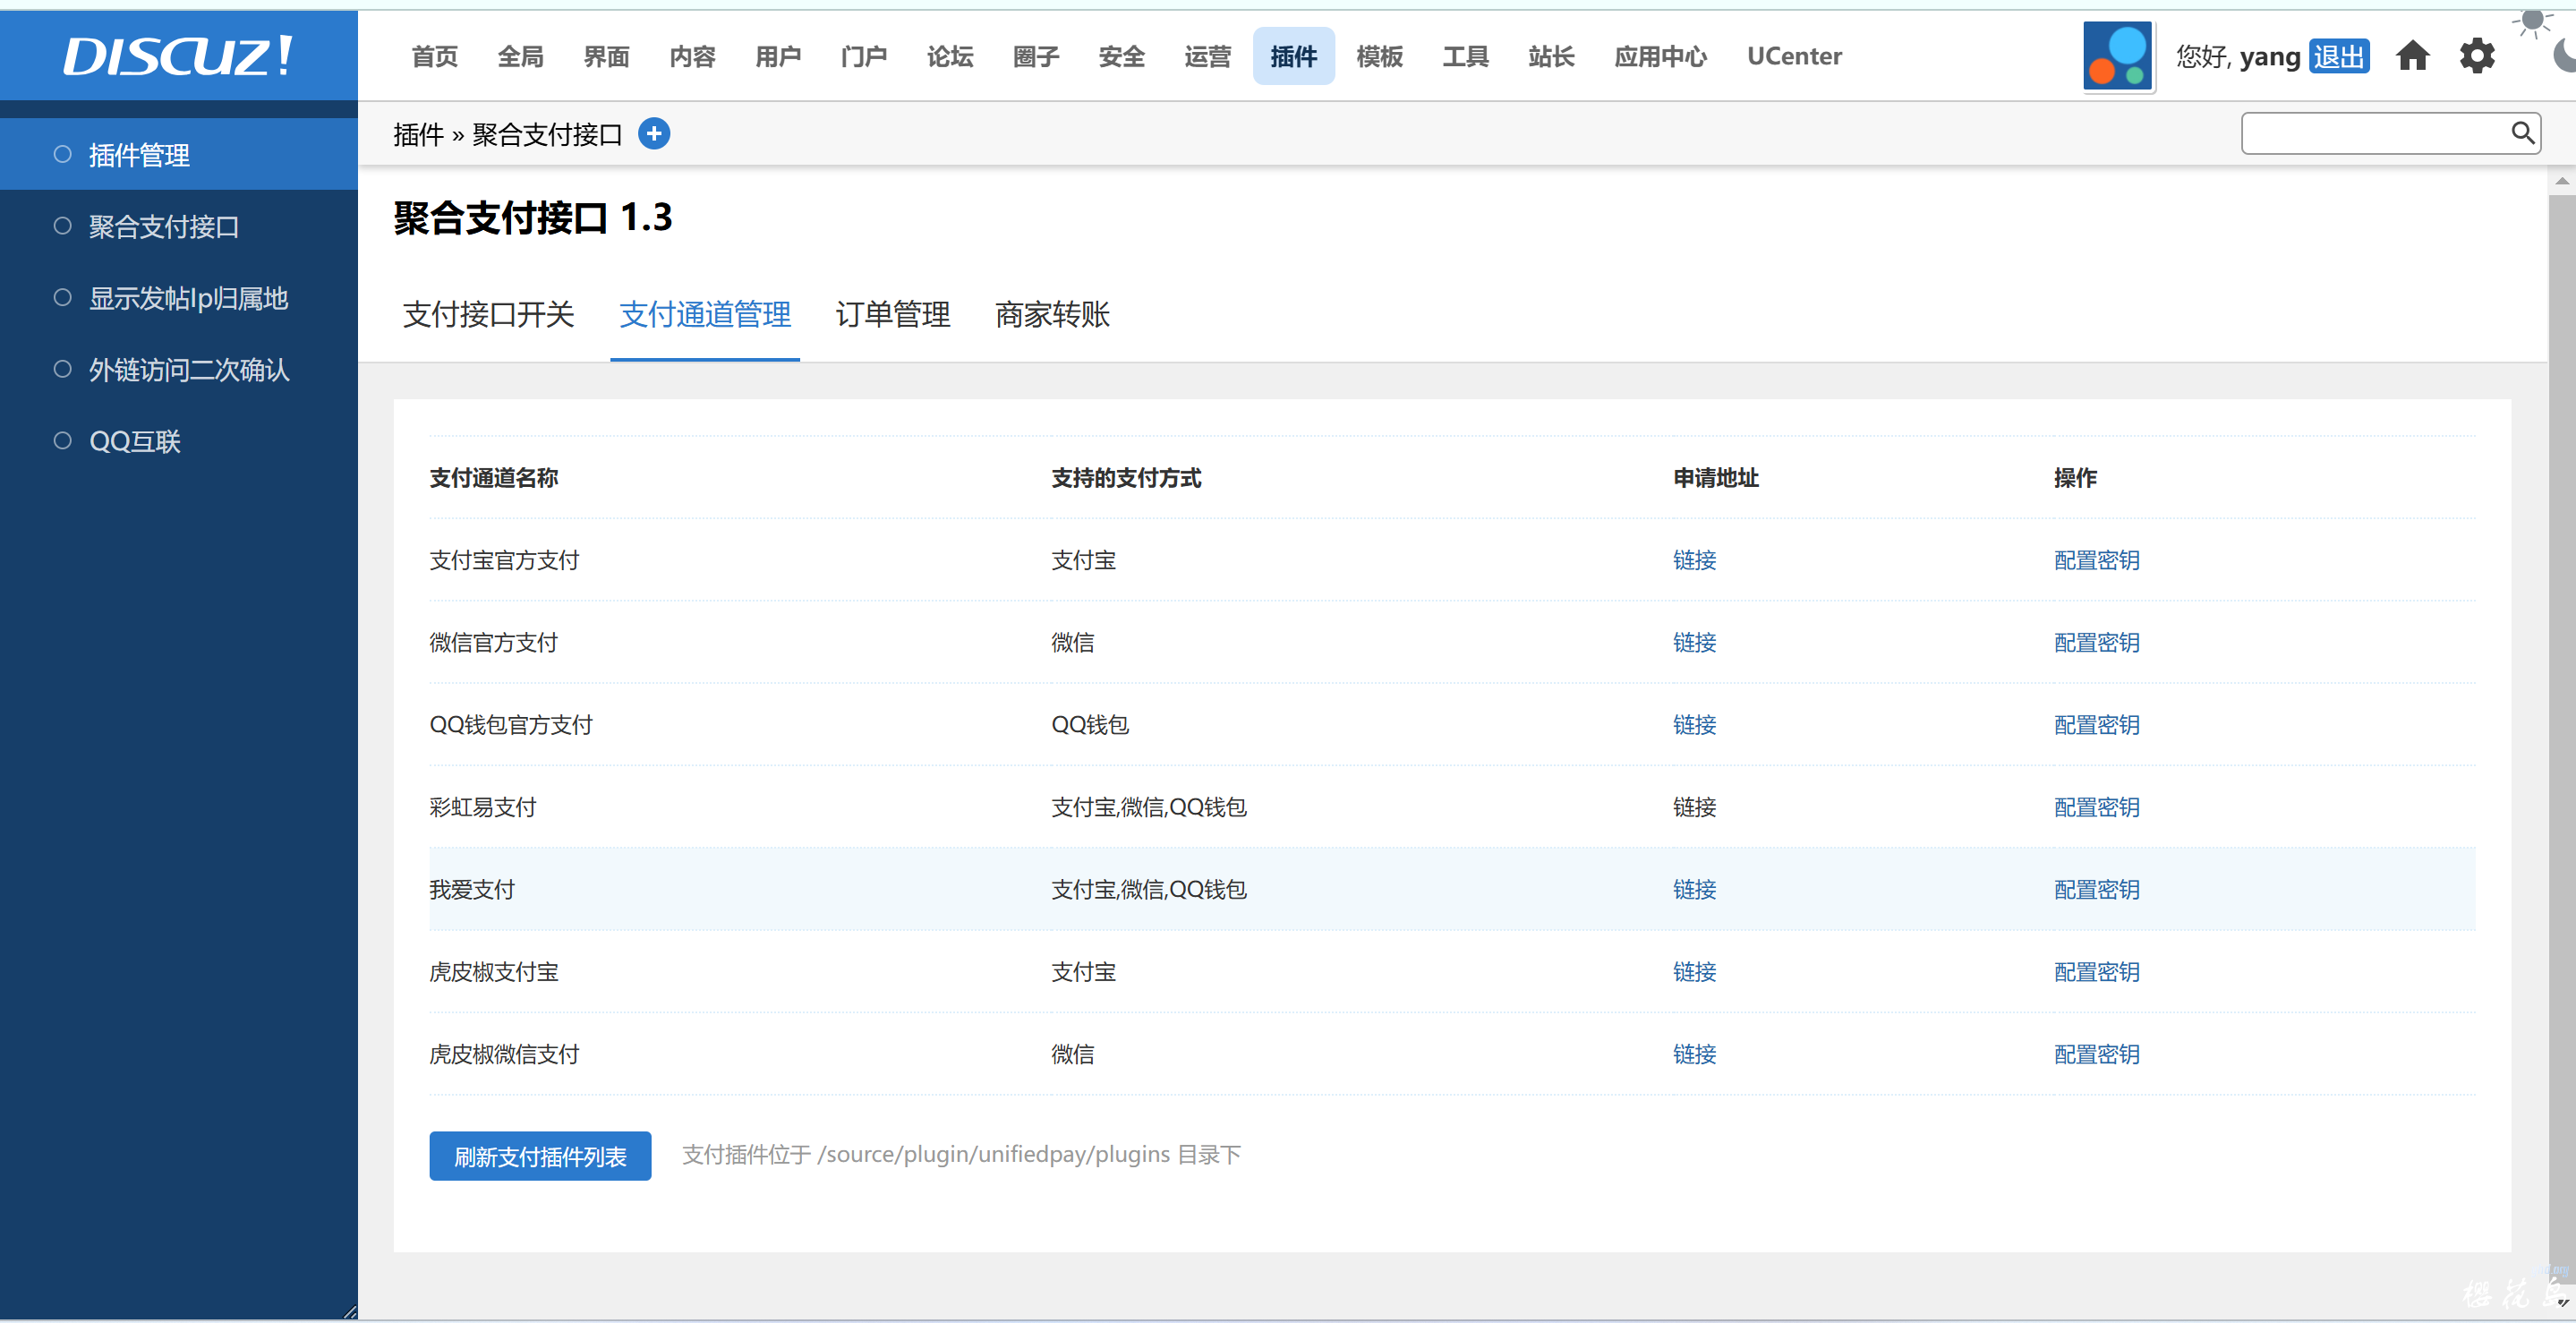Select 聚合支付接口 in the sidebar
Screen dimensions: 2576x1323
click(179, 226)
